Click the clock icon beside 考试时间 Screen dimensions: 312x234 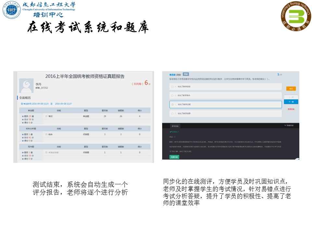click(21, 104)
